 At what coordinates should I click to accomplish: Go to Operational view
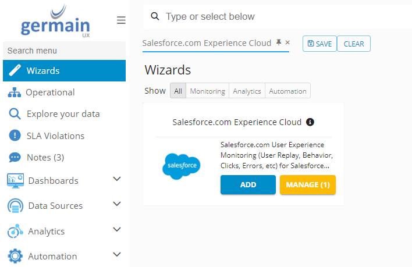tap(50, 92)
